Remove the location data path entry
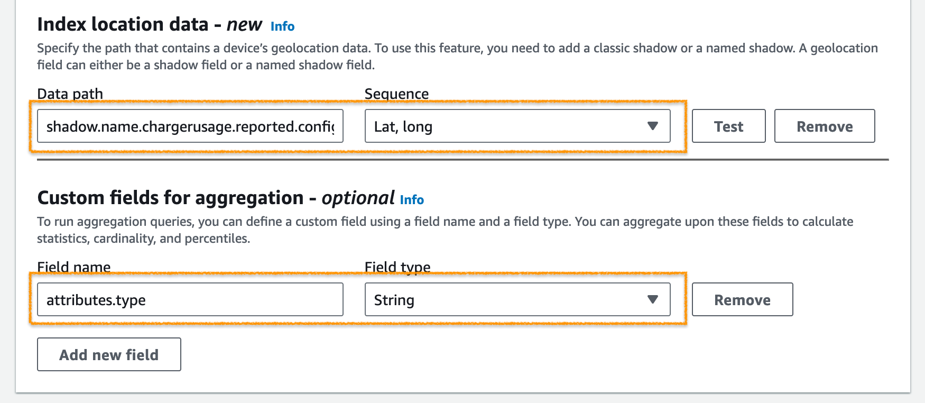 824,126
